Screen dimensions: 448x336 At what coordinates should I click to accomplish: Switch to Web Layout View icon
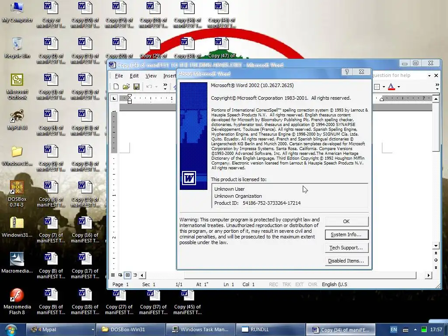[x=120, y=275]
